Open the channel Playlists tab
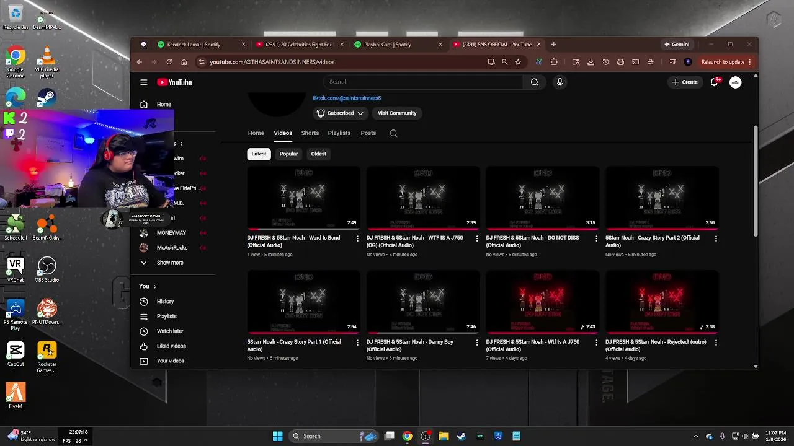The height and width of the screenshot is (446, 794). coord(339,133)
